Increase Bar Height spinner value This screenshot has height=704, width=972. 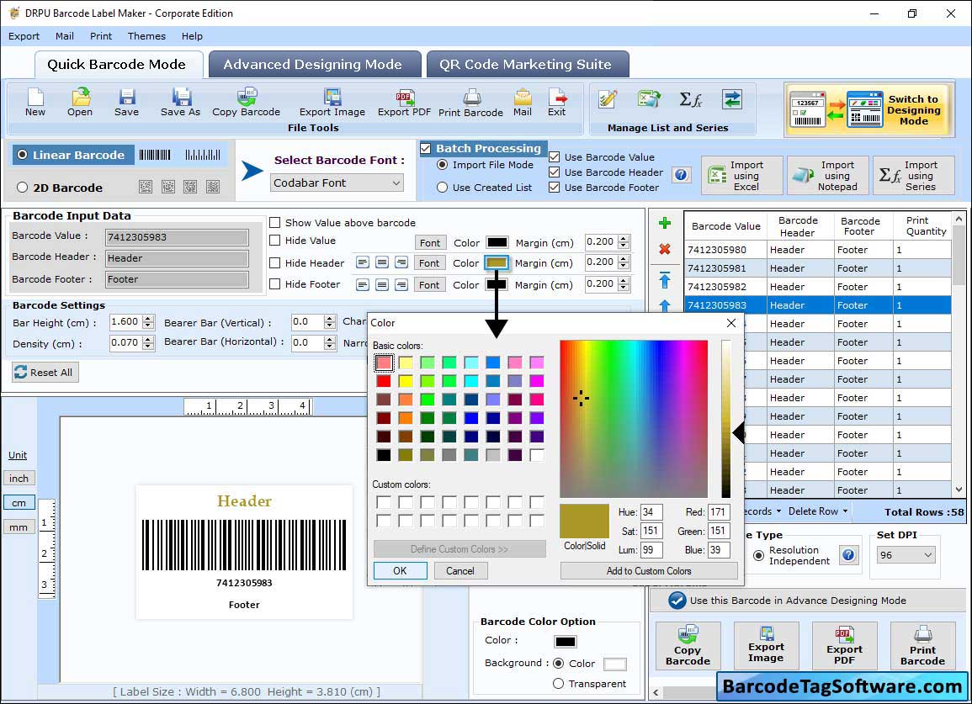pos(148,319)
